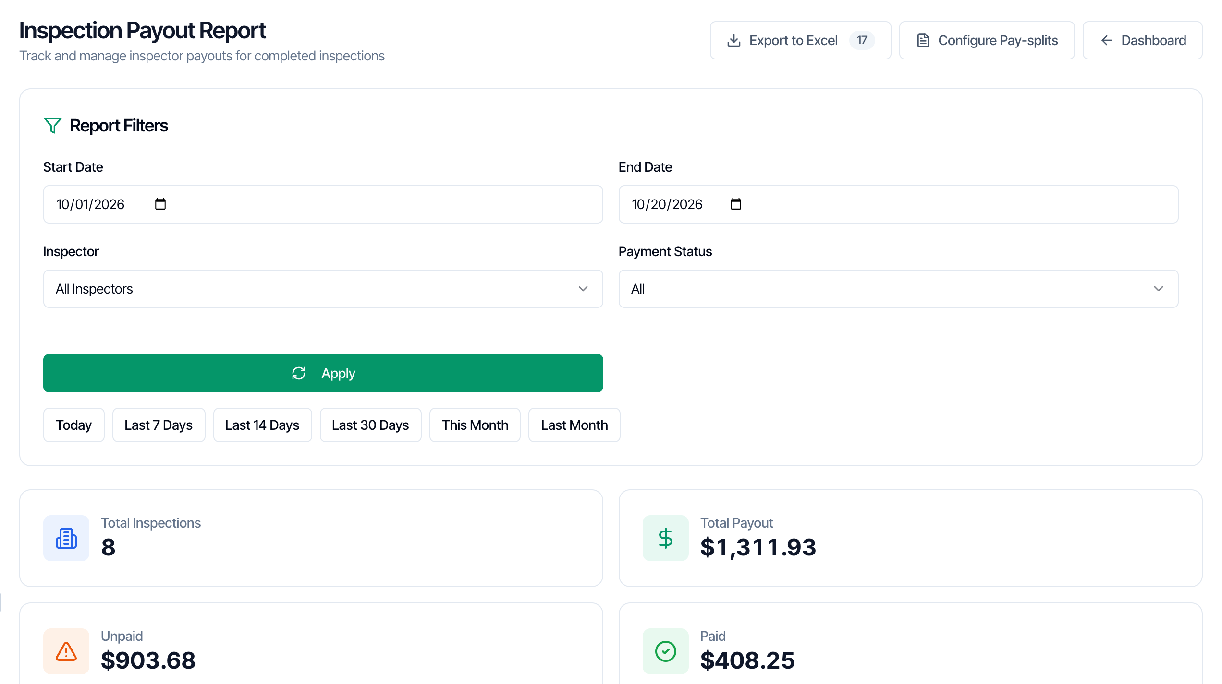Image resolution: width=1222 pixels, height=684 pixels.
Task: Open Configure Pay-splits
Action: pyautogui.click(x=987, y=40)
